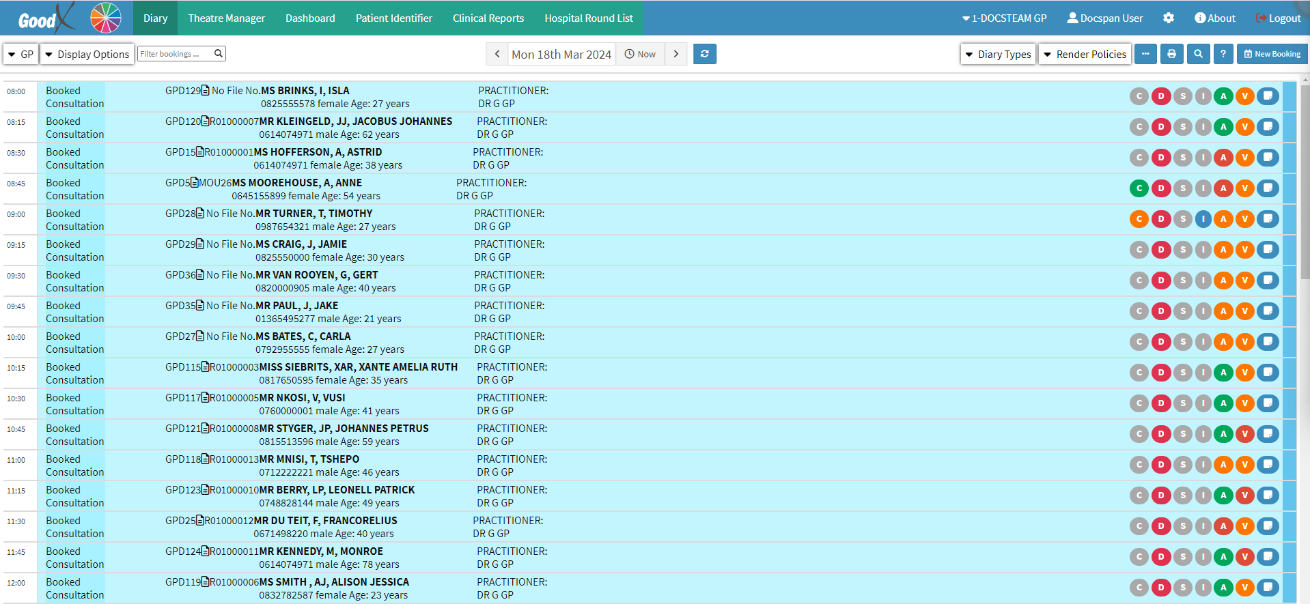Click the orange V status for MS CRAIG
The height and width of the screenshot is (604, 1310).
coord(1245,250)
